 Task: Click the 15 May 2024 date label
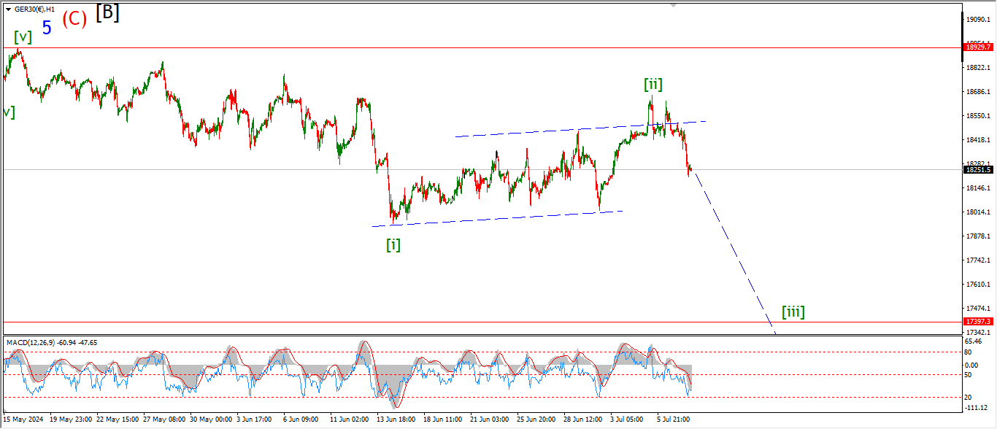click(x=24, y=420)
